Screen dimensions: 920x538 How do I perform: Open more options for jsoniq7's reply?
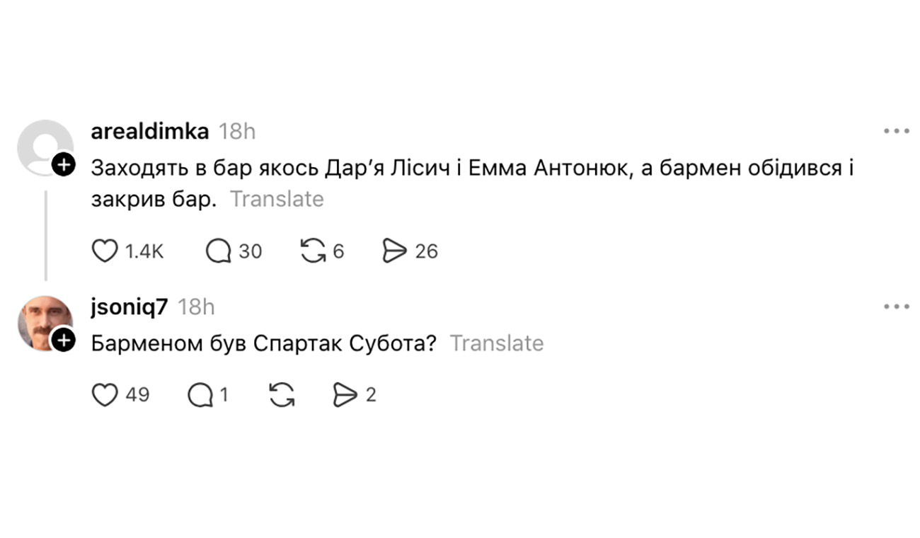click(x=896, y=307)
